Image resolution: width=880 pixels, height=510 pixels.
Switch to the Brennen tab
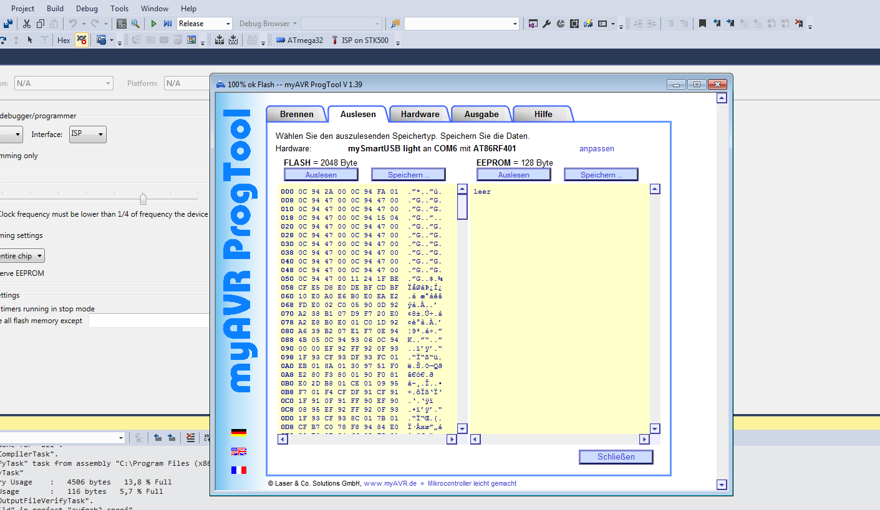pos(296,114)
